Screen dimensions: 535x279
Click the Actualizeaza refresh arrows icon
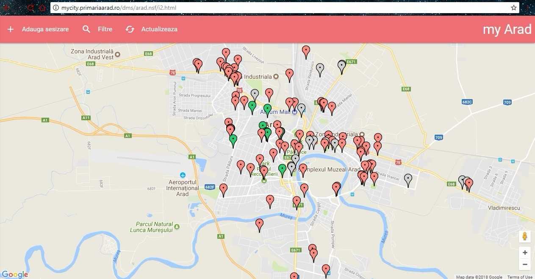[x=130, y=29]
